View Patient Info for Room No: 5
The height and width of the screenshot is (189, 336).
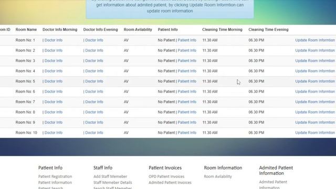(187, 81)
